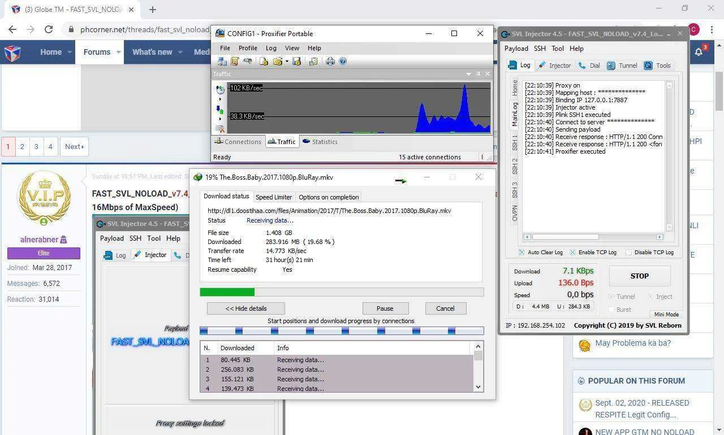Expand the What's new dropdown arrow
This screenshot has height=435, width=724.
click(180, 52)
